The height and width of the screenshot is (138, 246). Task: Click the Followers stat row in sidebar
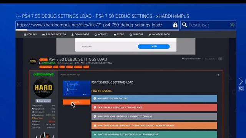[43, 106]
